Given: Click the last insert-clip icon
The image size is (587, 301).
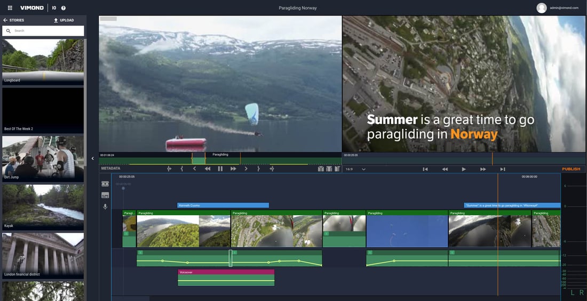Looking at the screenshot, I should [337, 169].
